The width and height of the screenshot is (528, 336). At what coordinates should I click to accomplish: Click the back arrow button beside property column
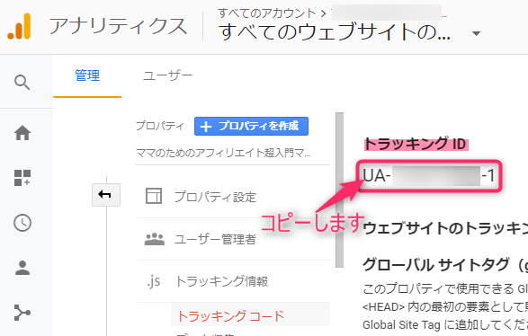106,195
